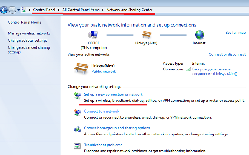Select Network and Sharing Center breadcrumb
The image size is (249, 155).
click(129, 10)
